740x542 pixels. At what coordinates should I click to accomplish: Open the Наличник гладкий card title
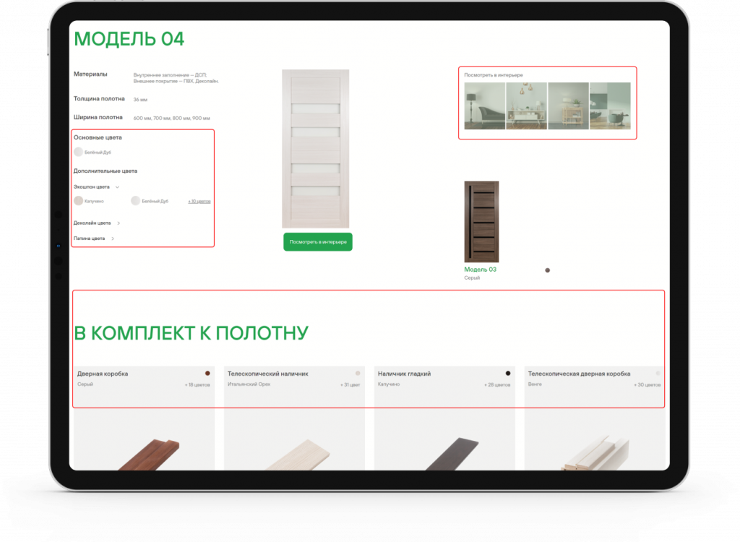[404, 374]
